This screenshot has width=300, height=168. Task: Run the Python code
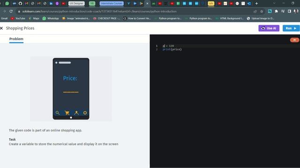click(x=291, y=28)
